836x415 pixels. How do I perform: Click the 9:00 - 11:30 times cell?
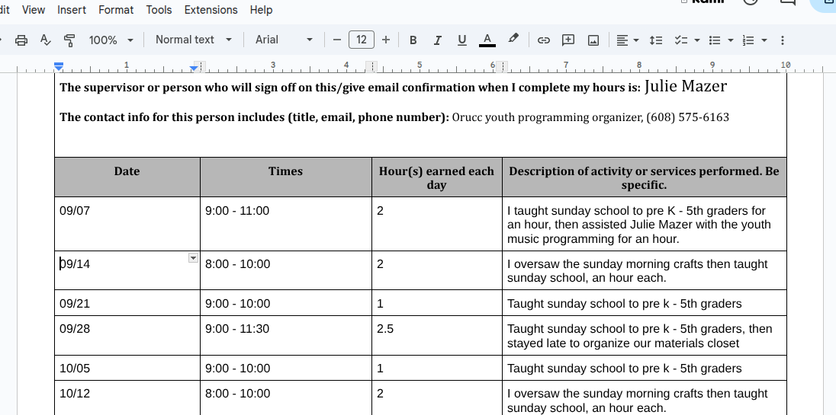(286, 335)
